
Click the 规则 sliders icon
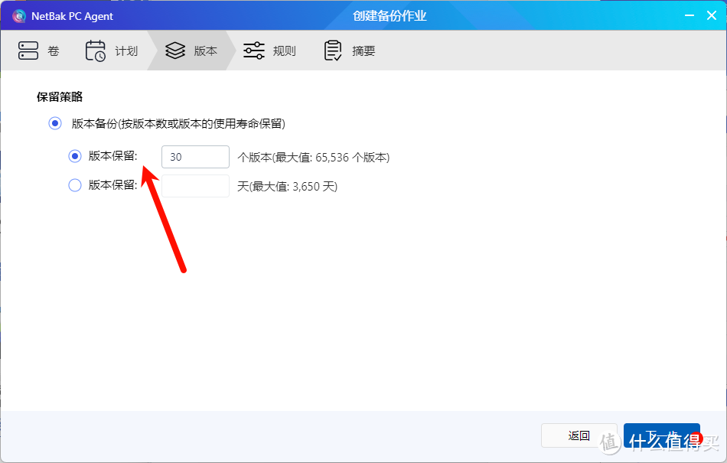click(x=253, y=50)
